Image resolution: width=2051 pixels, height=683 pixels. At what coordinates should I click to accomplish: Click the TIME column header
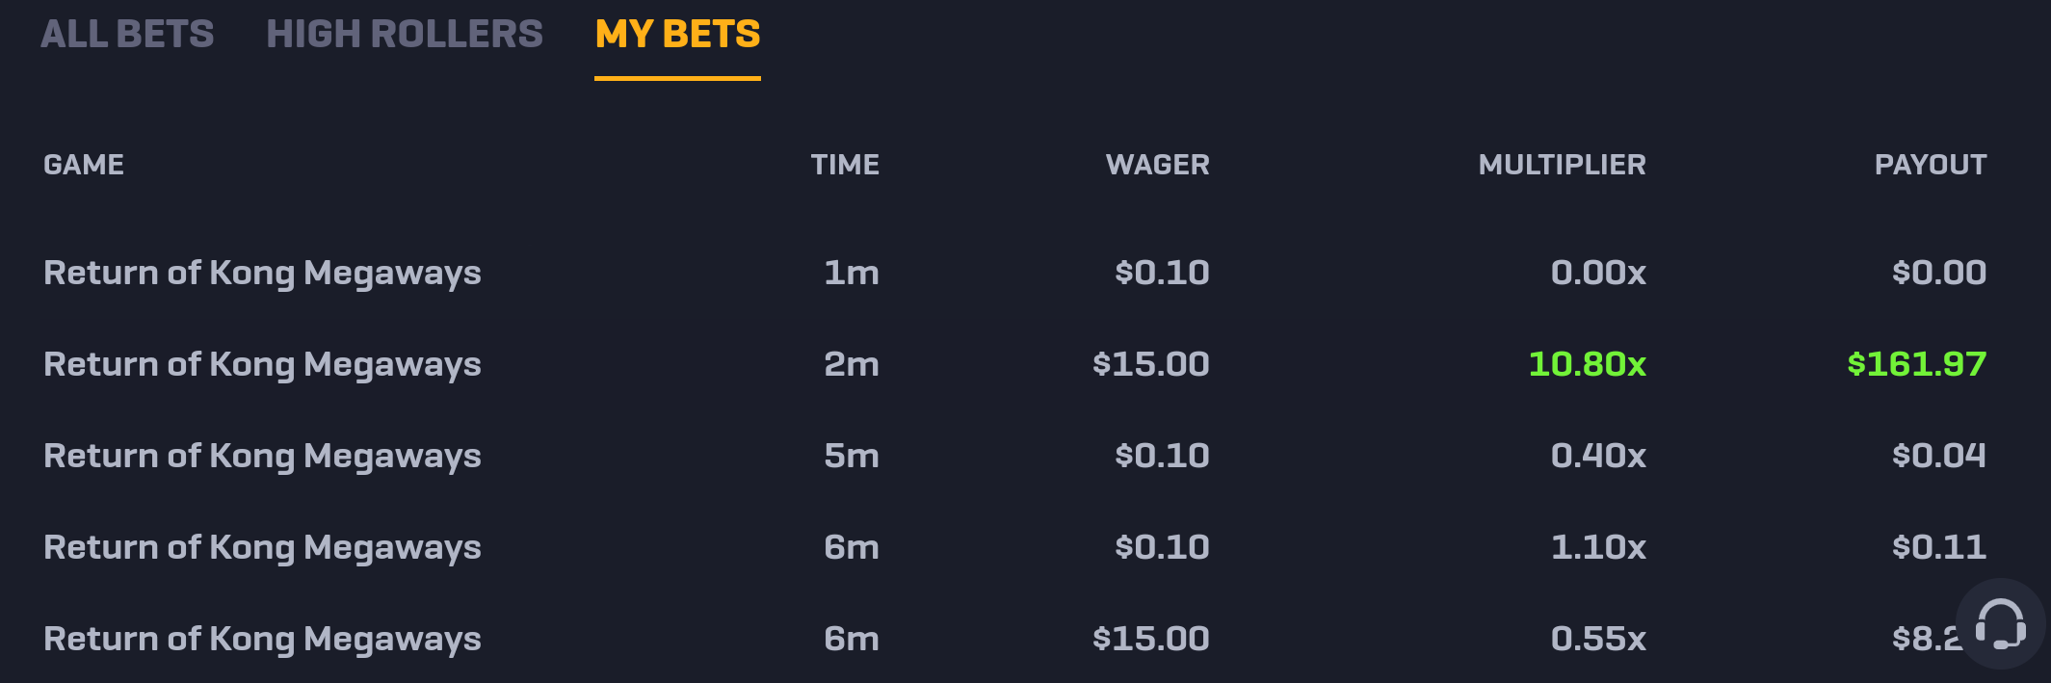pyautogui.click(x=845, y=165)
